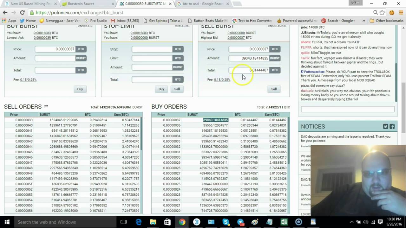The height and width of the screenshot is (228, 406).
Task: Open the Apps bookmarks shortcut
Action: (x=9, y=21)
